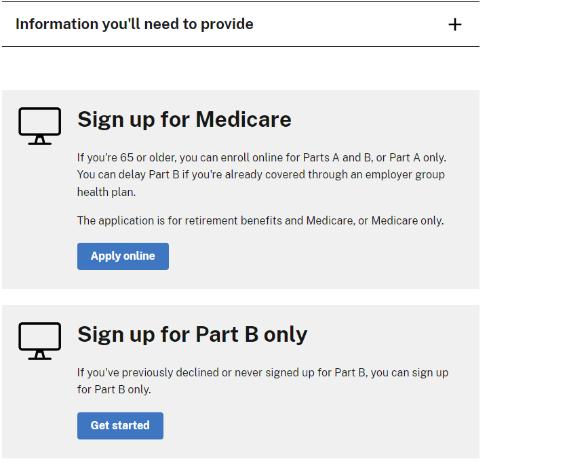Click the word "Information" in accordion title

click(57, 24)
